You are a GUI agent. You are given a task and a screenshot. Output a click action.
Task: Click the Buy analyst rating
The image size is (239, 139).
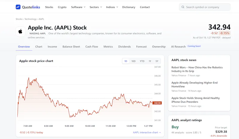coord(175,127)
